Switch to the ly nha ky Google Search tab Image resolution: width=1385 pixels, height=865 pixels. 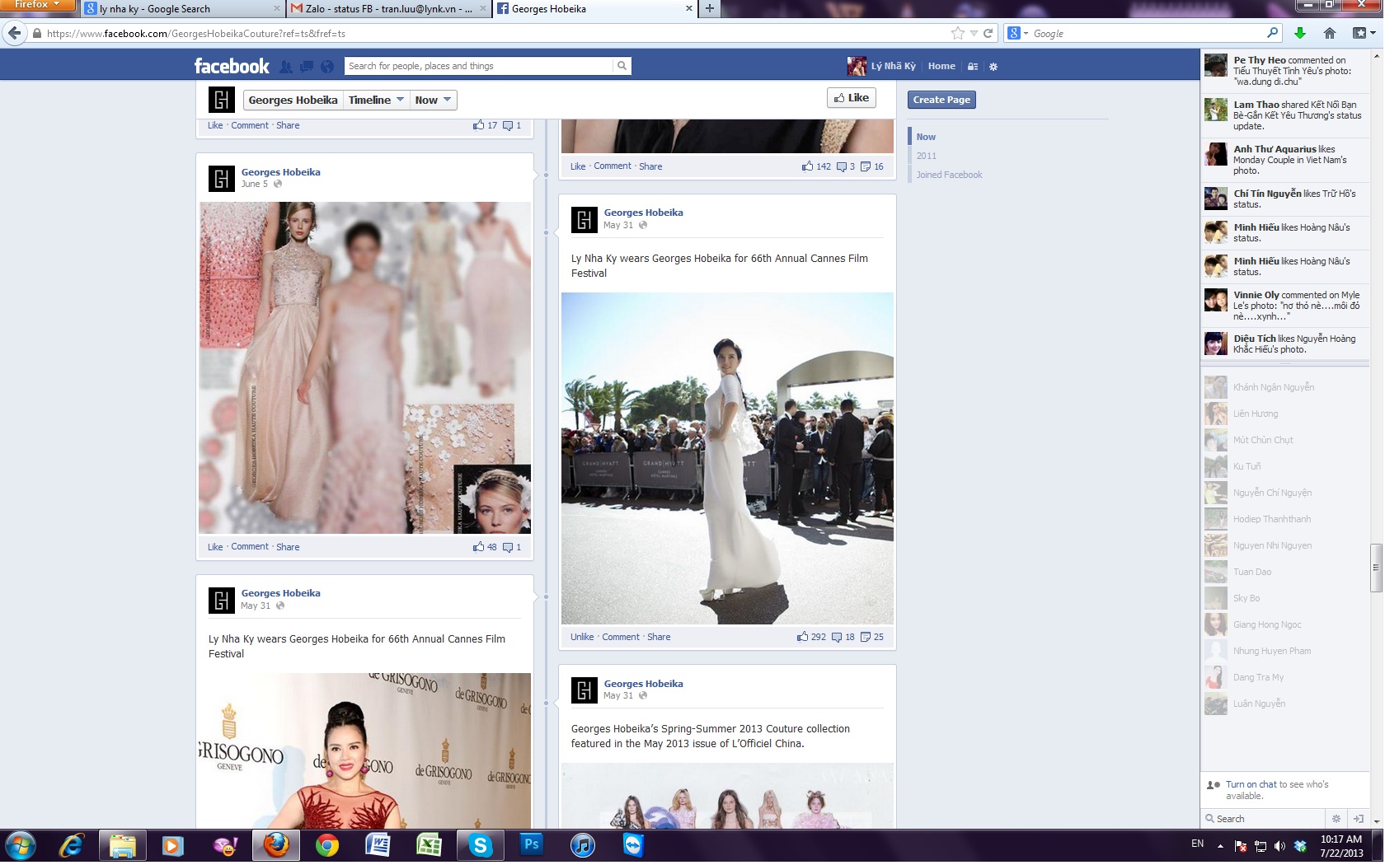183,9
